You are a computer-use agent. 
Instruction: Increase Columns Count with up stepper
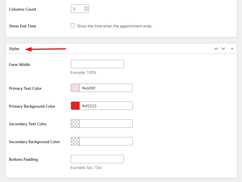pyautogui.click(x=86, y=7)
